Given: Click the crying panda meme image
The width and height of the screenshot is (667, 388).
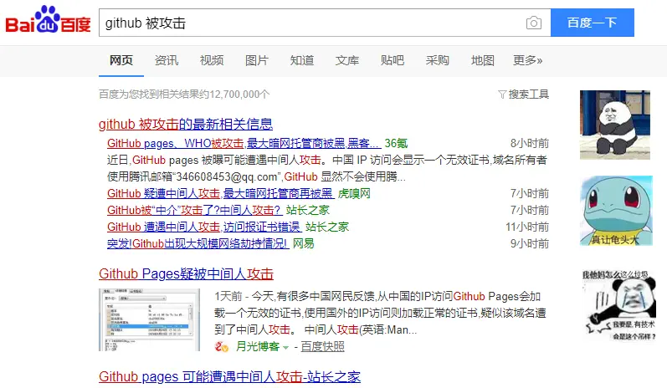Looking at the screenshot, I should [618, 306].
